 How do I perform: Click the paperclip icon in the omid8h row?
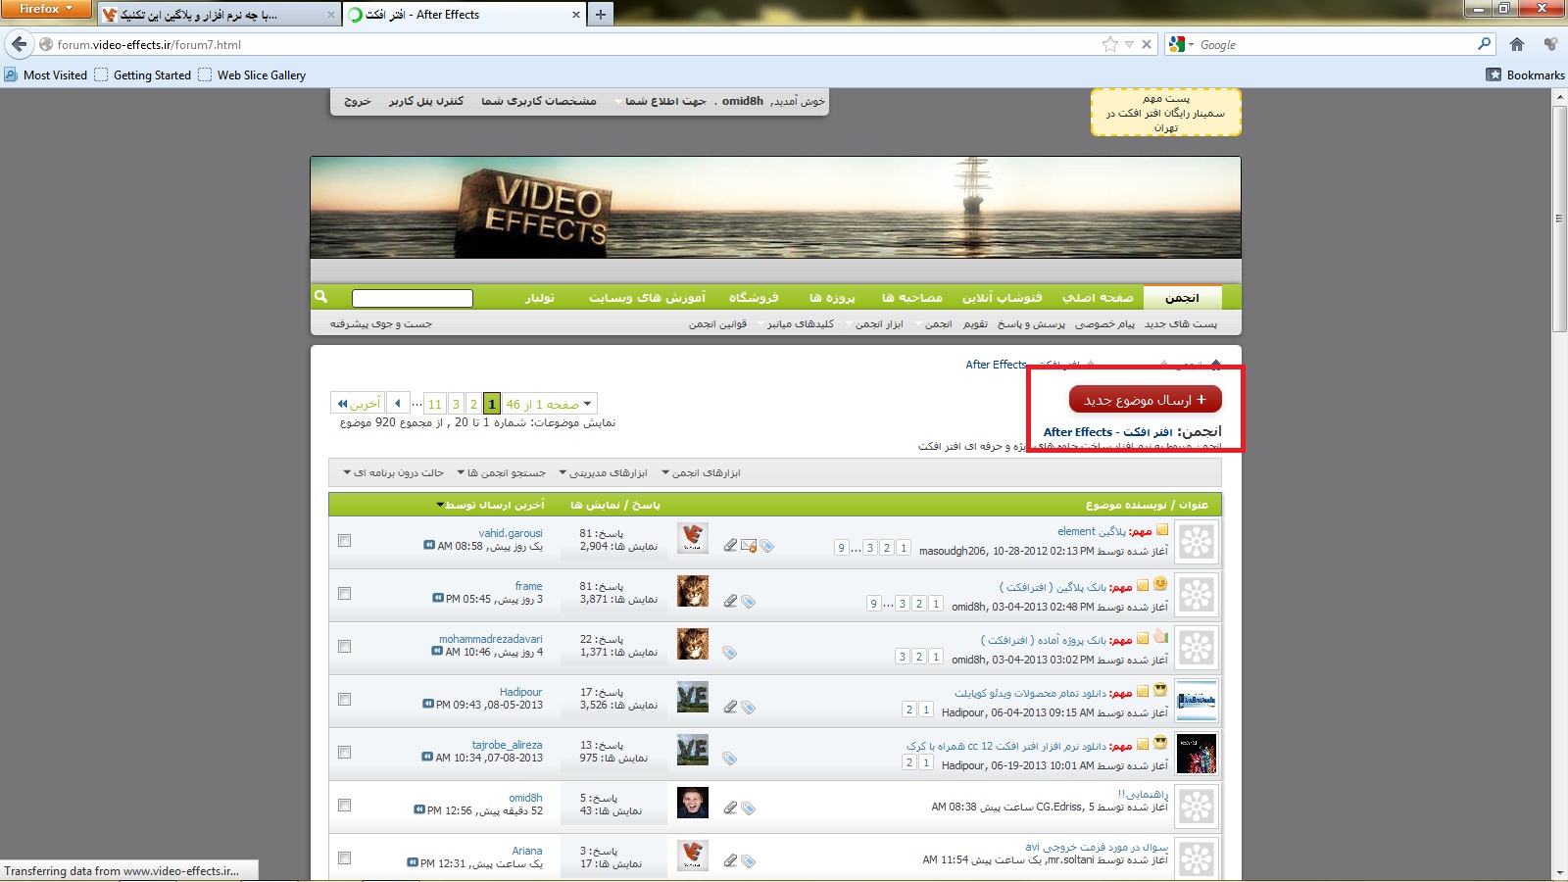(x=730, y=808)
